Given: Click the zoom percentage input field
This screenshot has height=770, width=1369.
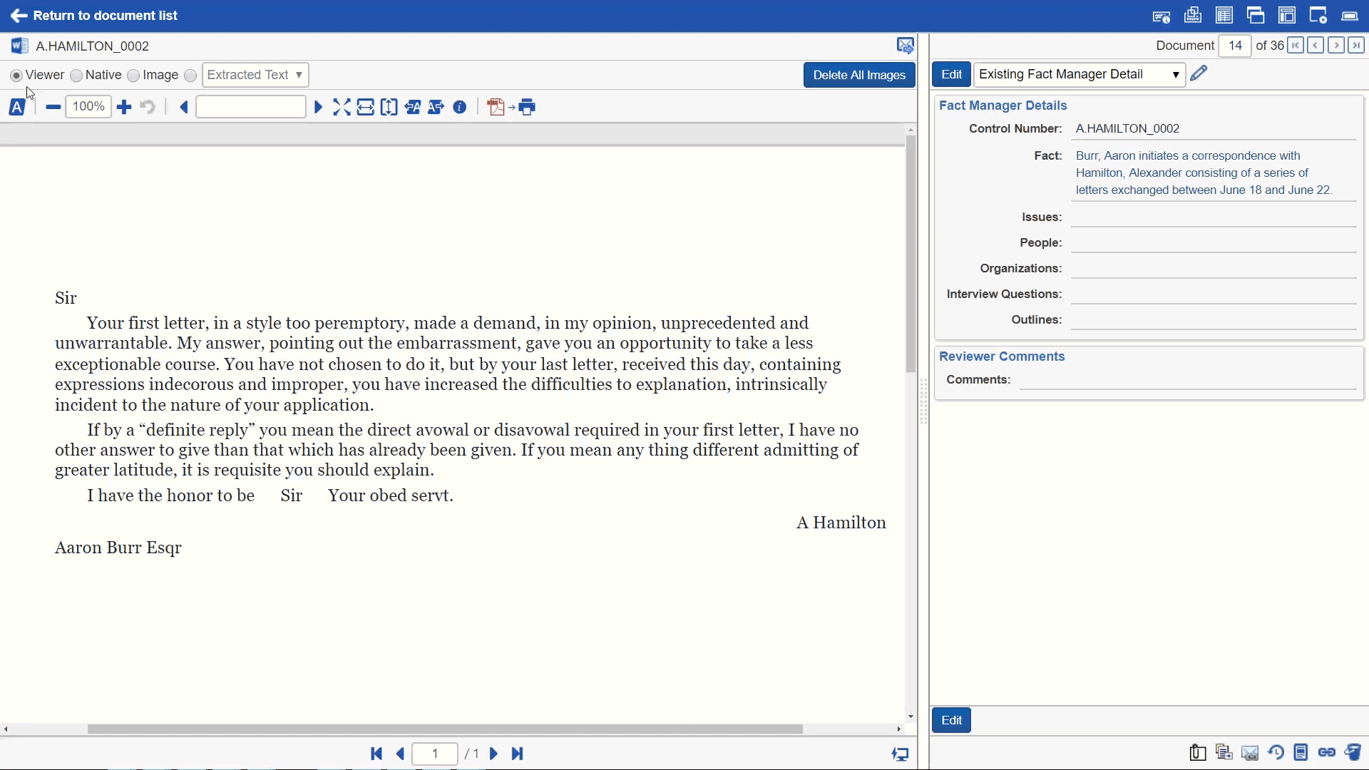Looking at the screenshot, I should tap(88, 107).
